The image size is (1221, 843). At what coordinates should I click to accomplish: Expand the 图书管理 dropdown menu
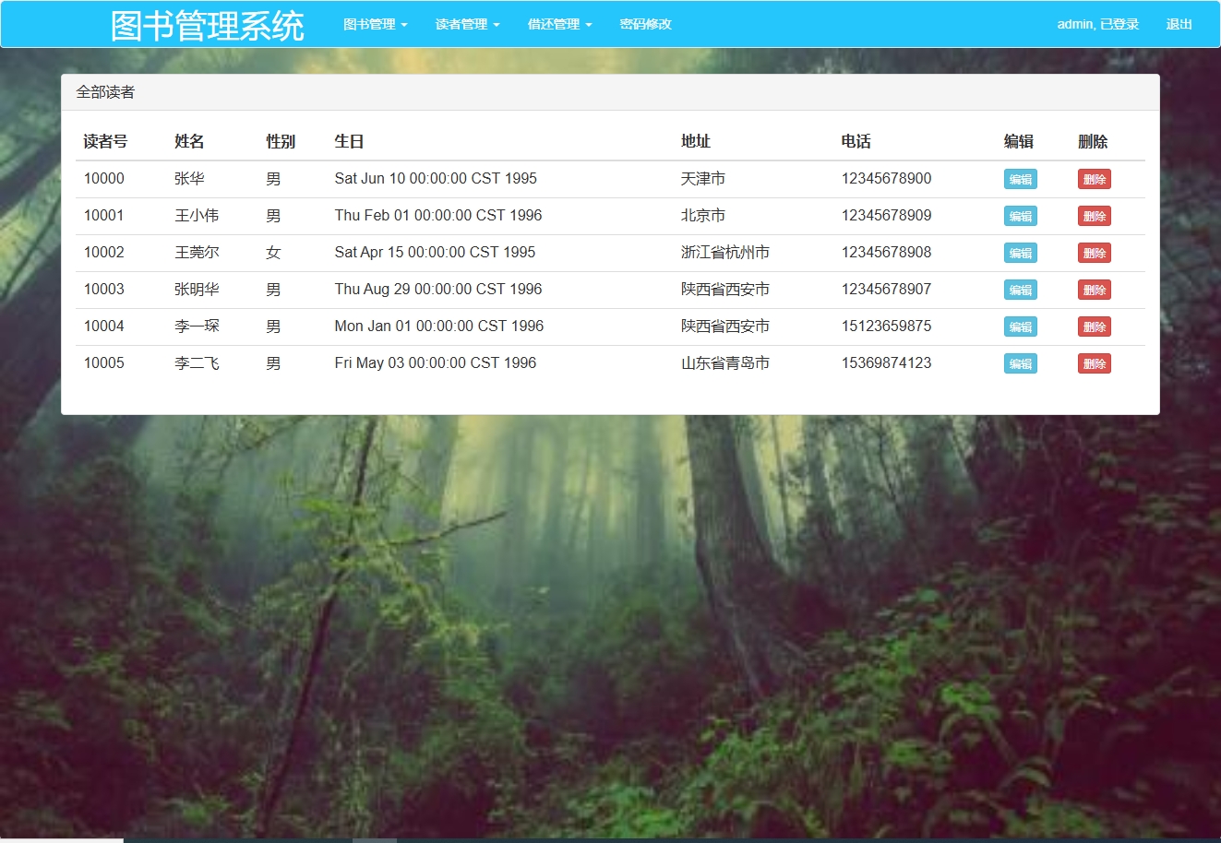point(374,24)
